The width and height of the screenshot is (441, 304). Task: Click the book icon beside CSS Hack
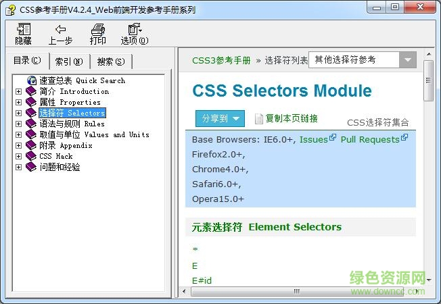click(31, 156)
